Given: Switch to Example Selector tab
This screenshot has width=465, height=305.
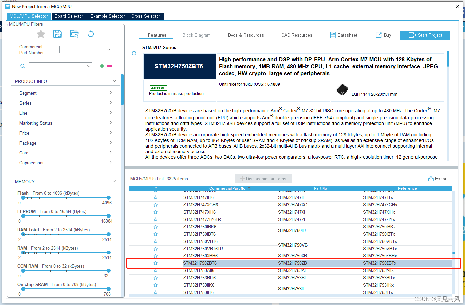Looking at the screenshot, I should point(107,16).
